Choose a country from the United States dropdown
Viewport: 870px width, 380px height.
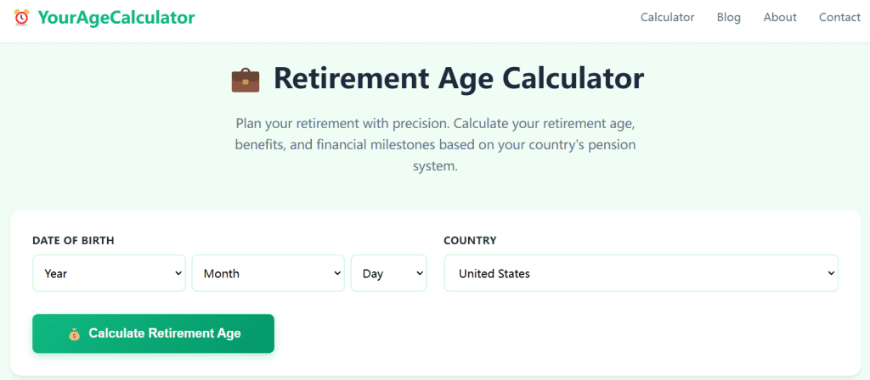point(629,273)
